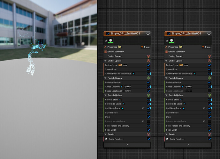Collapse Particle Update section in Emitter003
220x159 pixels.
105,95
